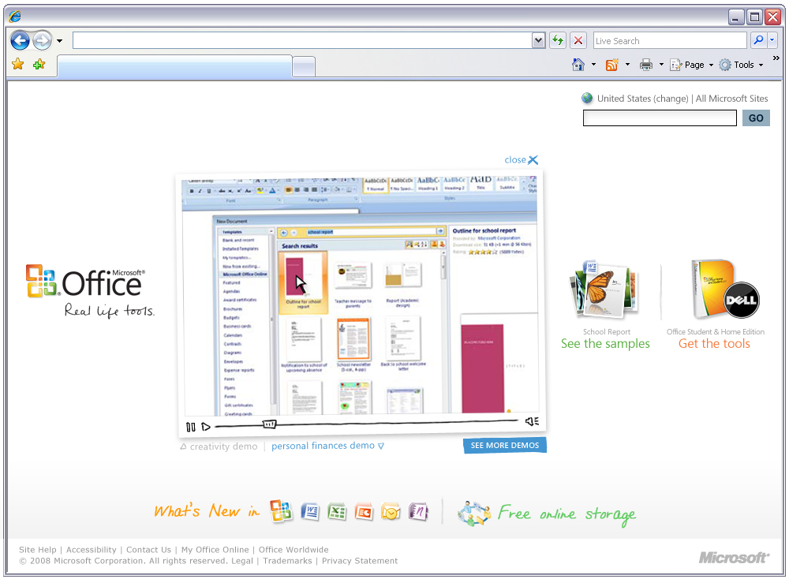Click the demo progress slider handle

click(x=269, y=424)
